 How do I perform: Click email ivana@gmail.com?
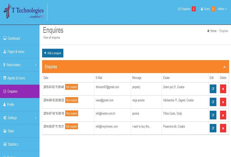105,100
